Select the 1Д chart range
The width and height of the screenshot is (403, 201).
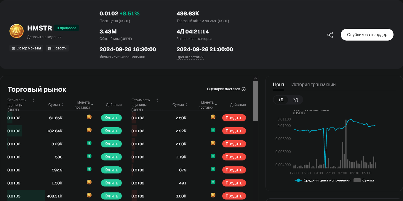[281, 100]
